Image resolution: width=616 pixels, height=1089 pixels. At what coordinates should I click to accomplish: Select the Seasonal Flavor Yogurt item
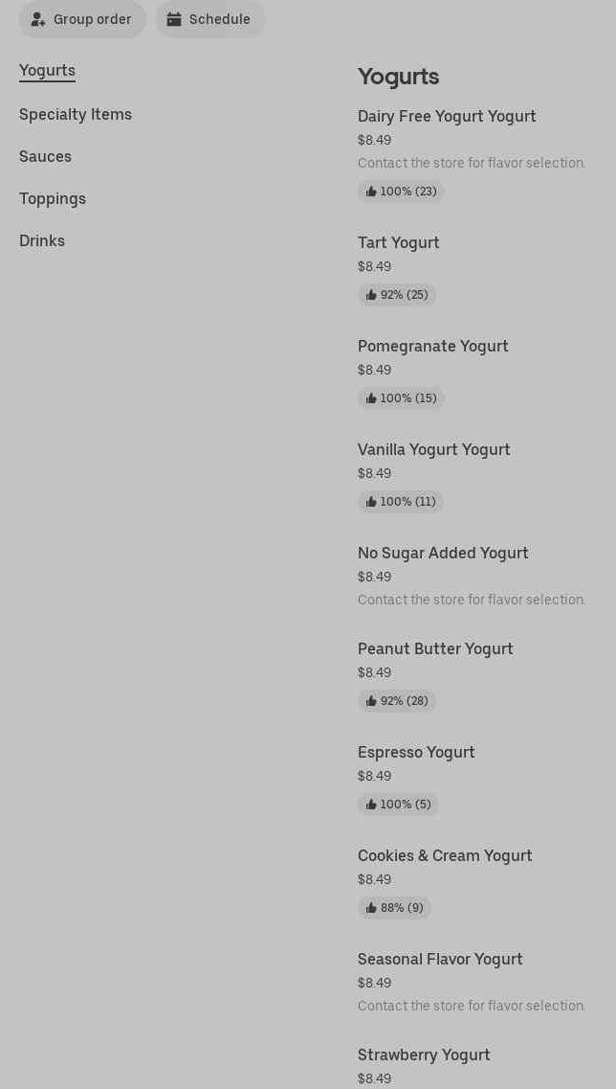pos(440,959)
